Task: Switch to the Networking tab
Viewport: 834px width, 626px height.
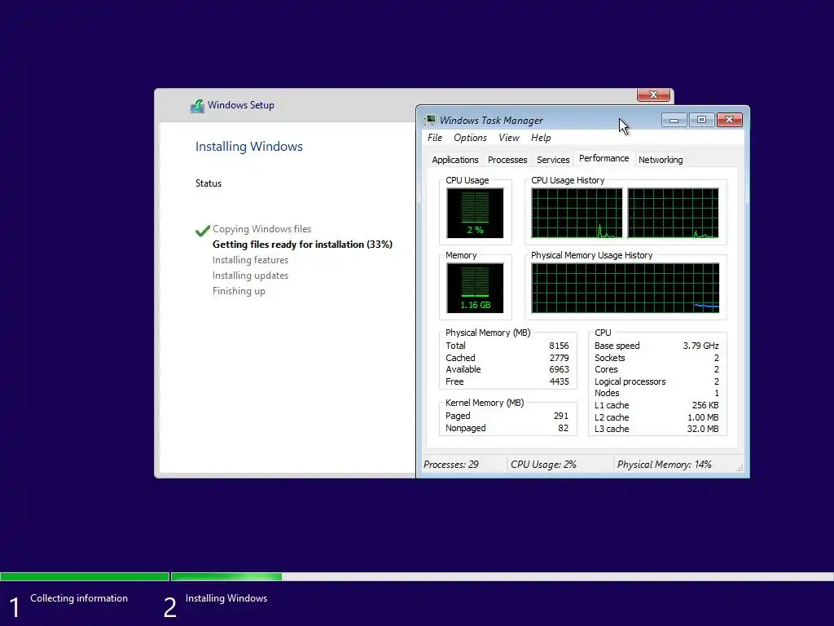Action: [x=661, y=160]
